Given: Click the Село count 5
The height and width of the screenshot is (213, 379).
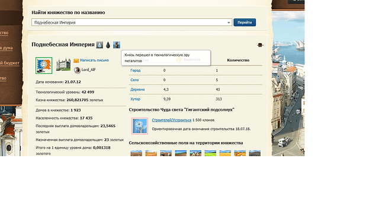Looking at the screenshot, I should click(x=217, y=80).
